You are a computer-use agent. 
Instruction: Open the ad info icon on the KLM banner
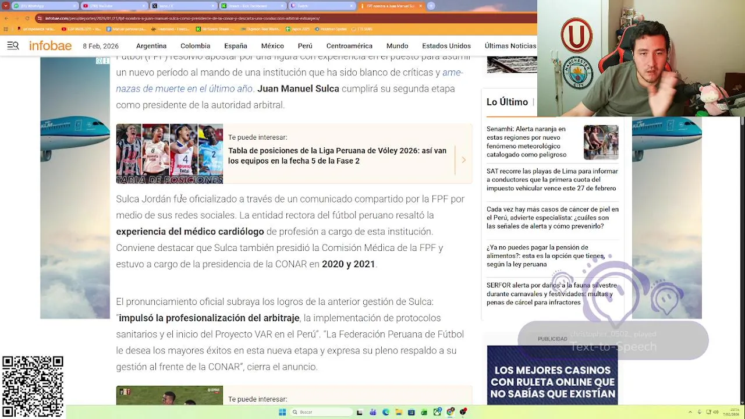tap(100, 61)
